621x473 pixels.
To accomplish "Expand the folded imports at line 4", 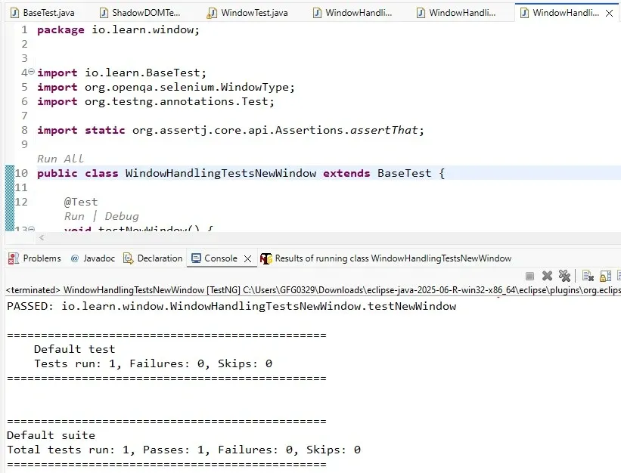I will coord(31,72).
